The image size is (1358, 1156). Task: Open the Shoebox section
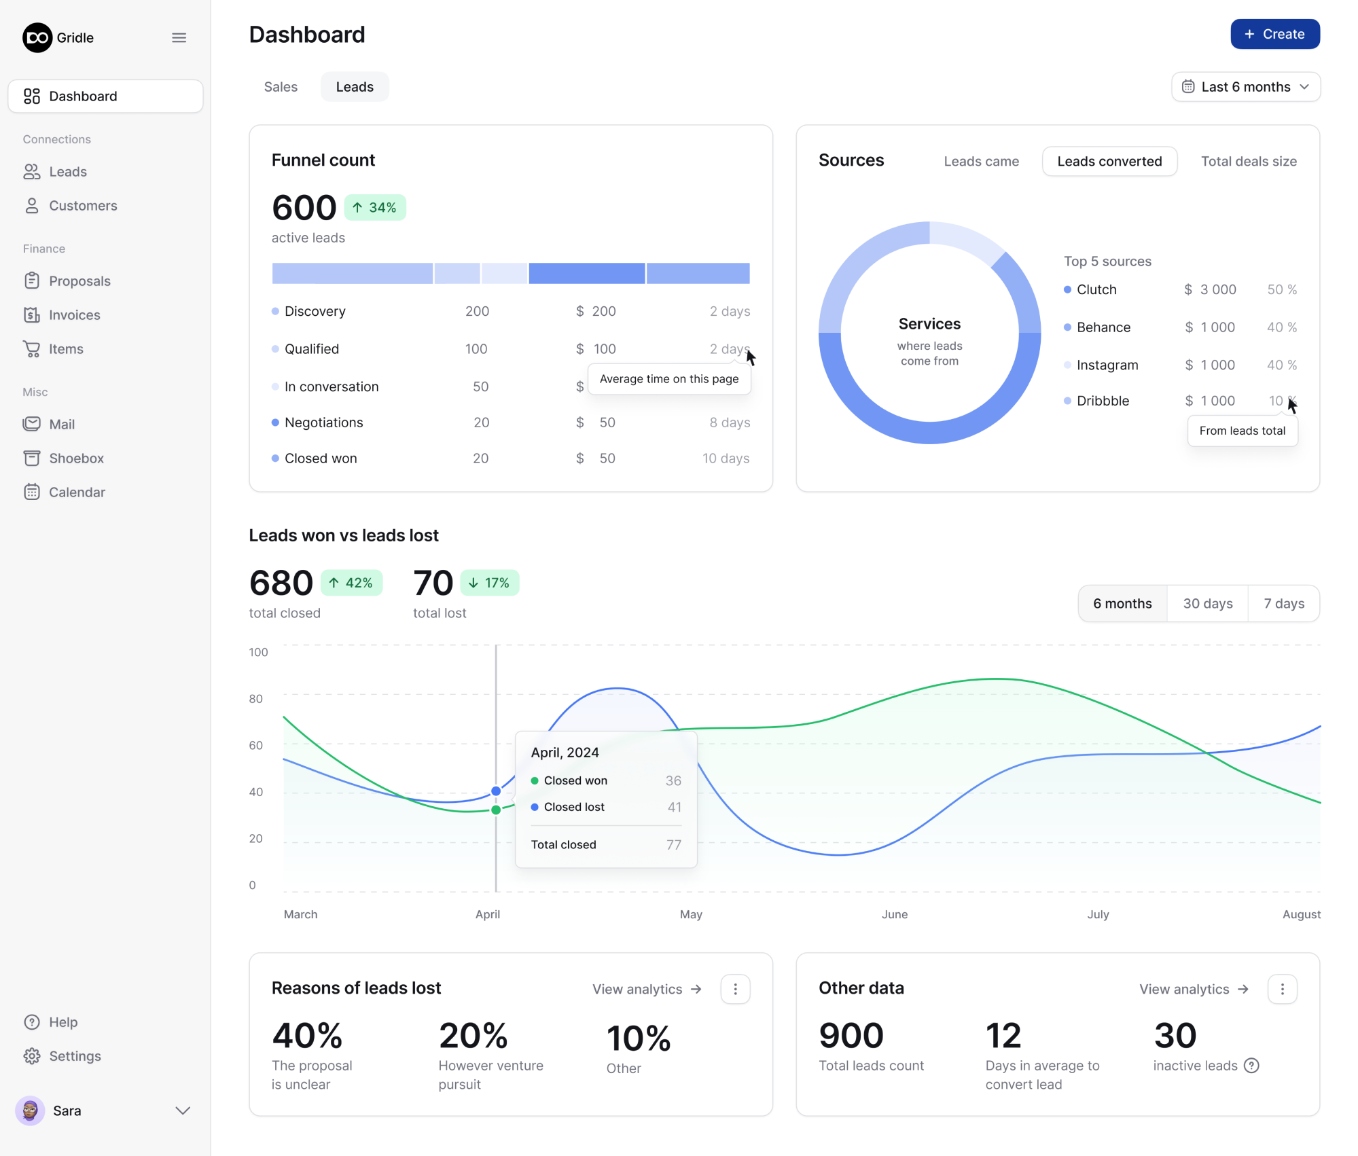point(77,458)
